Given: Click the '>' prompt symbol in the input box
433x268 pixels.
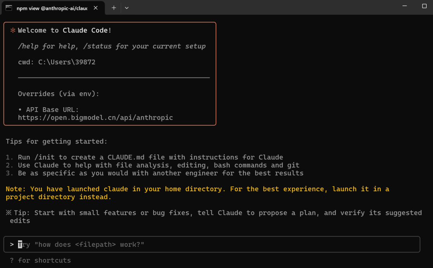Looking at the screenshot, I should (12, 244).
